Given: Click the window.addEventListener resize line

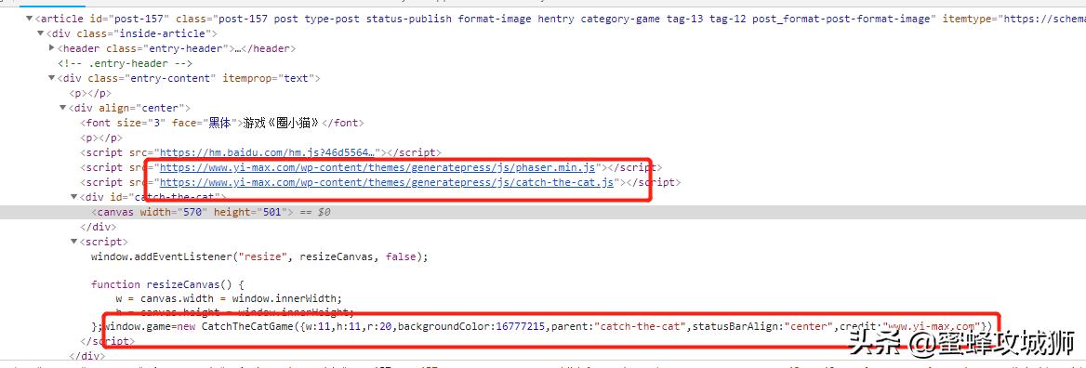Looking at the screenshot, I should 259,256.
